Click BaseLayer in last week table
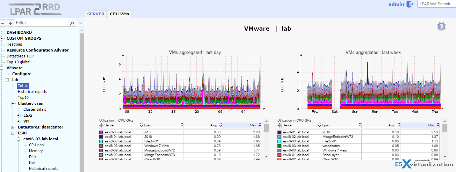 coord(330,155)
